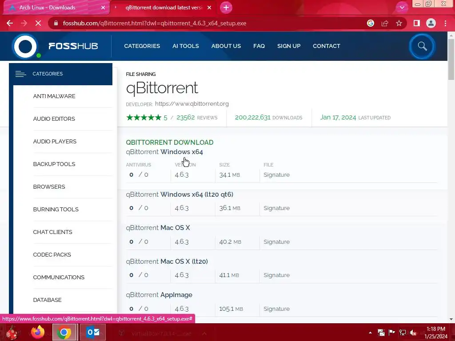Open Signature for Windows x64 34.1 MB
455x341 pixels.
276,175
